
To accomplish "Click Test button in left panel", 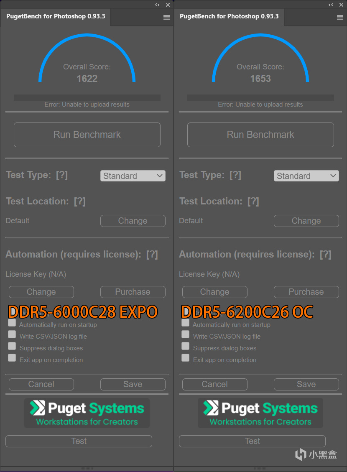I will click(x=79, y=441).
